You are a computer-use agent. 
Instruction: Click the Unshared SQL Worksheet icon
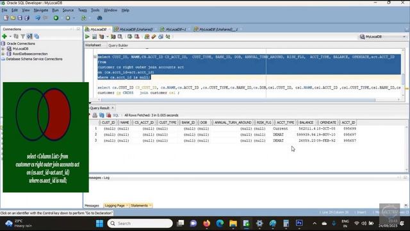pyautogui.click(x=147, y=37)
